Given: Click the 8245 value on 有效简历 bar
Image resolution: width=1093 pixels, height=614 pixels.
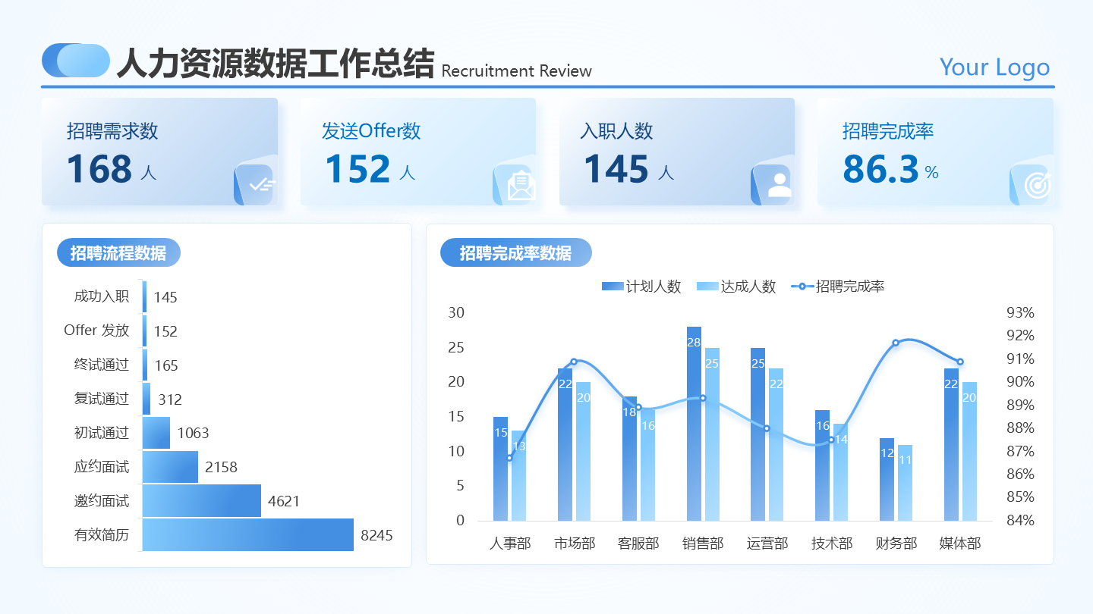Looking at the screenshot, I should pyautogui.click(x=377, y=535).
